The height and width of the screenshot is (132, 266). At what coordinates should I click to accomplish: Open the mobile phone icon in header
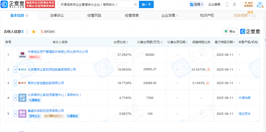[x=227, y=4]
